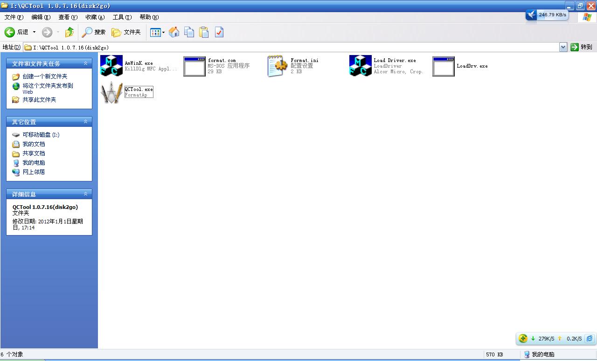Click the home icon in toolbar

point(174,32)
